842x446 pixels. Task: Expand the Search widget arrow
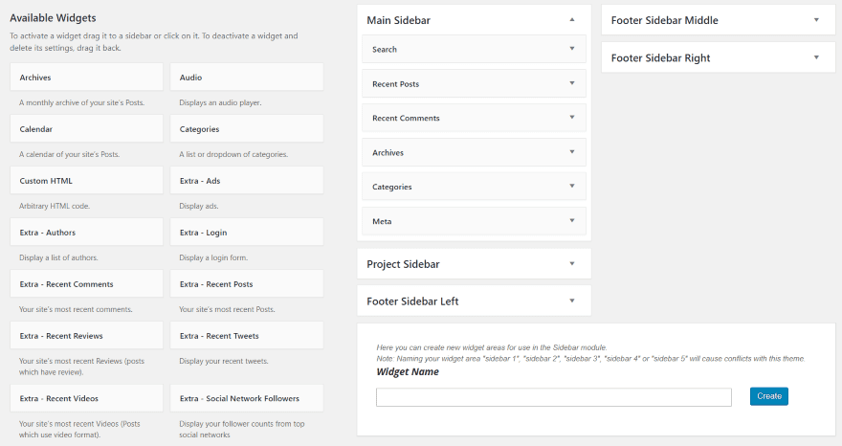[x=571, y=49]
